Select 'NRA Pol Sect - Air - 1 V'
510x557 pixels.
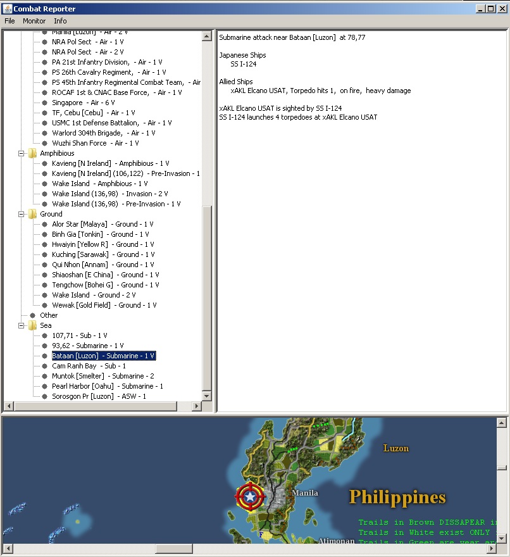tap(88, 42)
